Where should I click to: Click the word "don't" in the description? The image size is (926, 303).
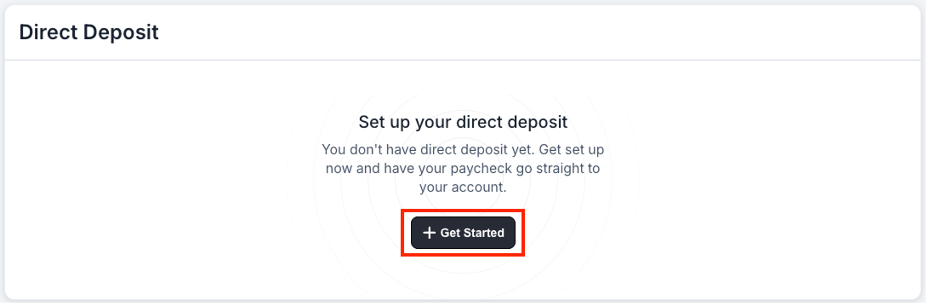point(366,149)
